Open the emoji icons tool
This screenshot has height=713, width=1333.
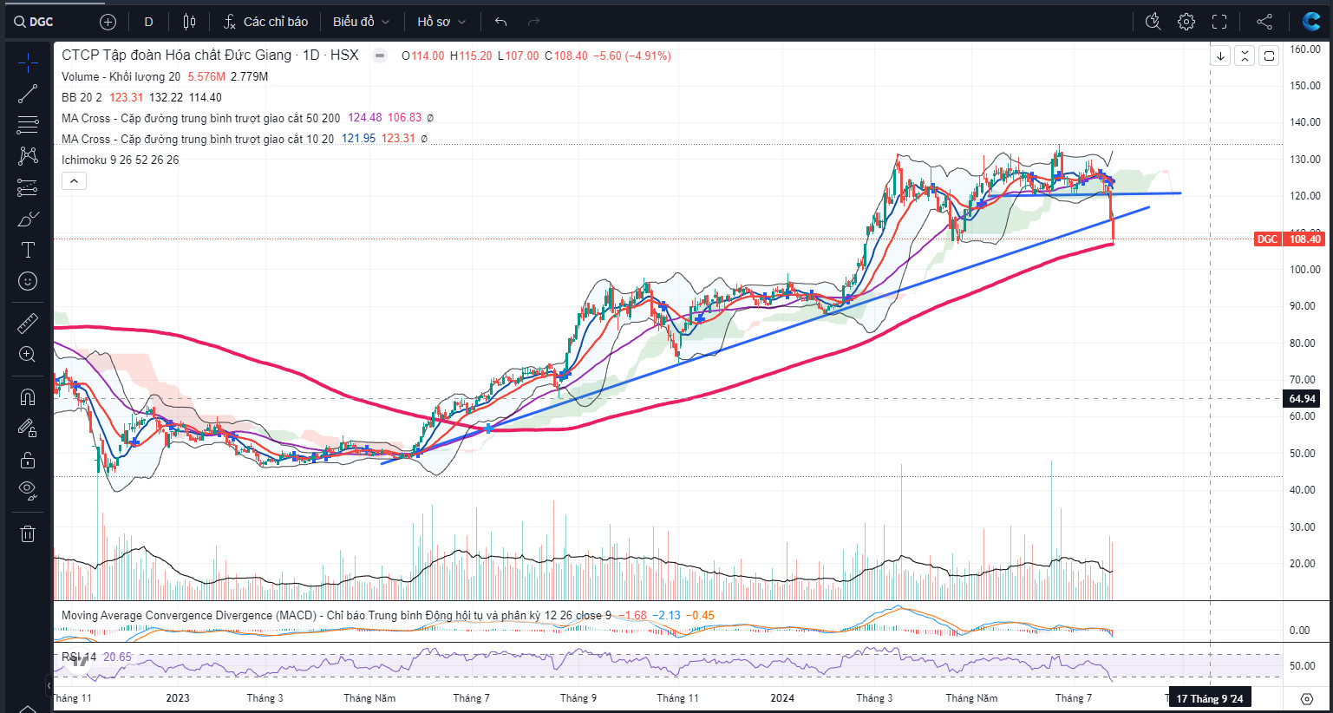point(28,281)
